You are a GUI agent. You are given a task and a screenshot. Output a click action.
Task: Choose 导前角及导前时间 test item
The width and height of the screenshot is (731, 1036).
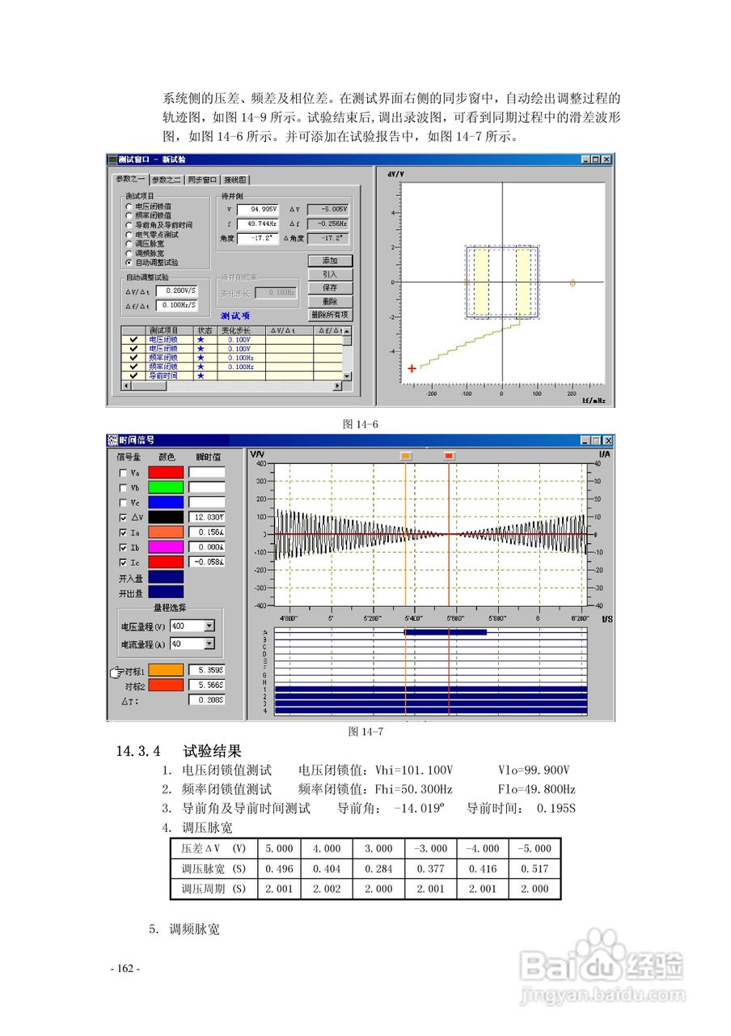[x=129, y=225]
